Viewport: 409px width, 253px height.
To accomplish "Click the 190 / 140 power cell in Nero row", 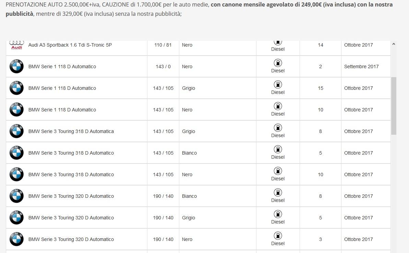I will [163, 239].
